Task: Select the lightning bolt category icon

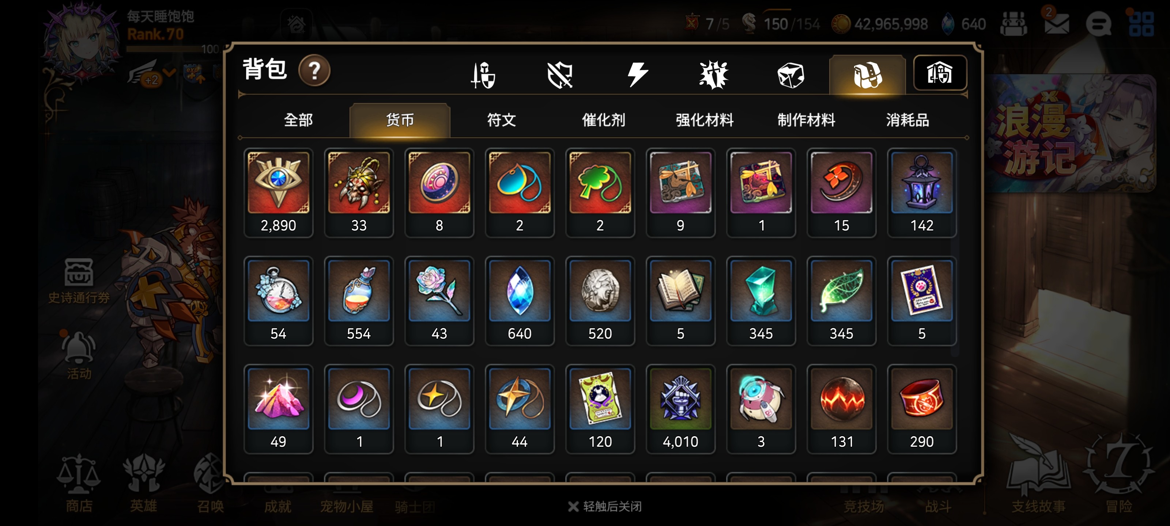Action: [637, 75]
